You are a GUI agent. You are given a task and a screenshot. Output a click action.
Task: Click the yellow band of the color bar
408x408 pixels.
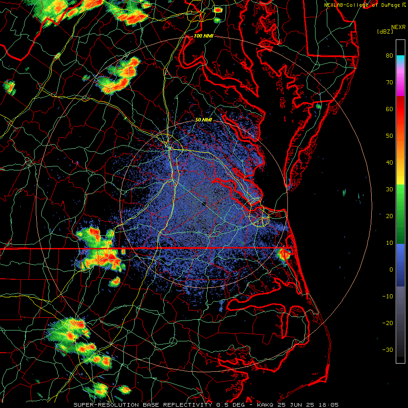tap(400, 180)
